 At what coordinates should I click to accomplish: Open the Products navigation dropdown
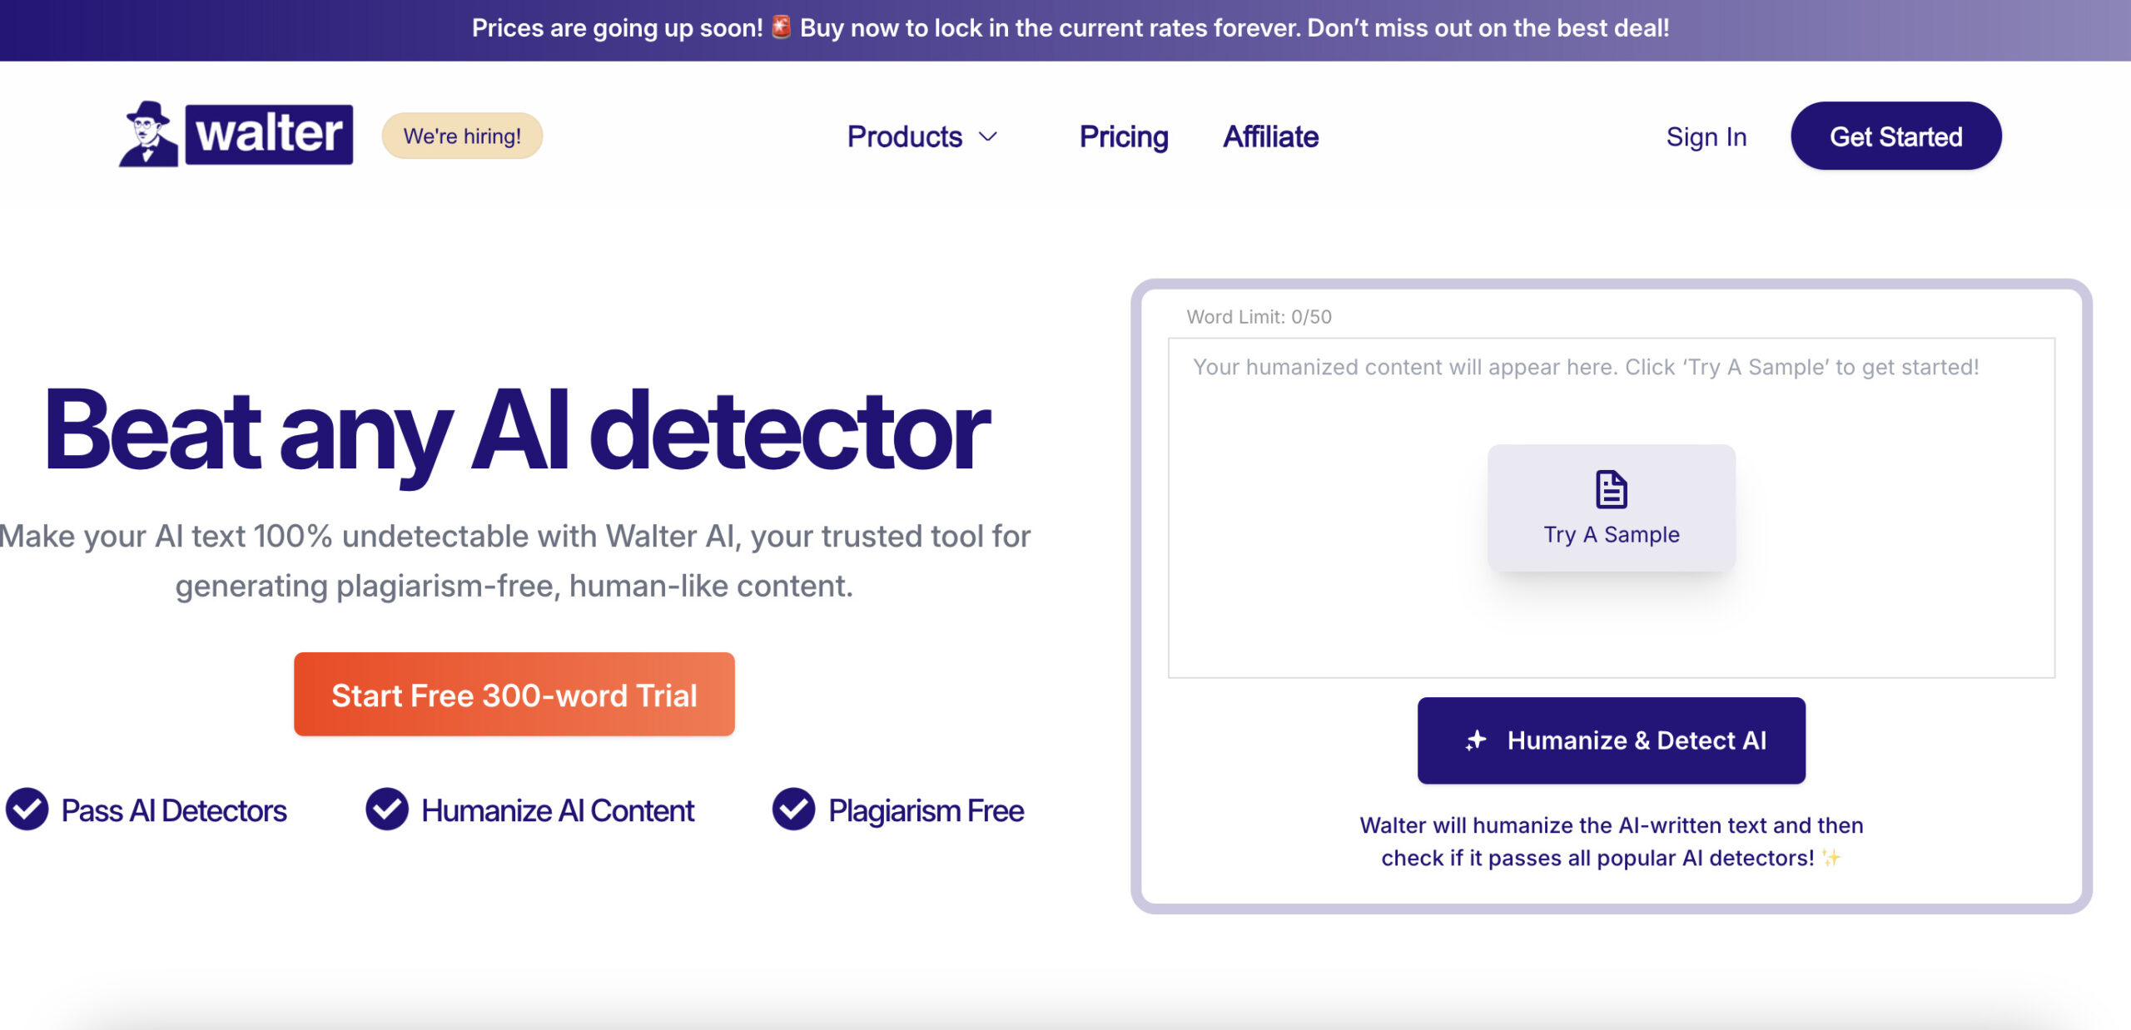[x=923, y=135]
